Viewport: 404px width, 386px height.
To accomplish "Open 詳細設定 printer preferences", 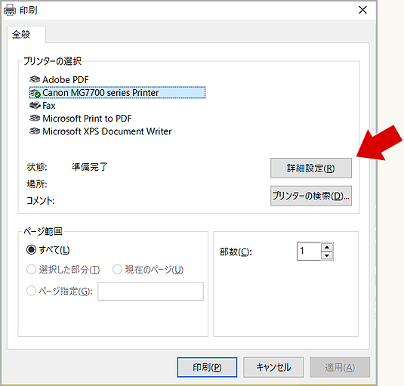I will pyautogui.click(x=311, y=168).
